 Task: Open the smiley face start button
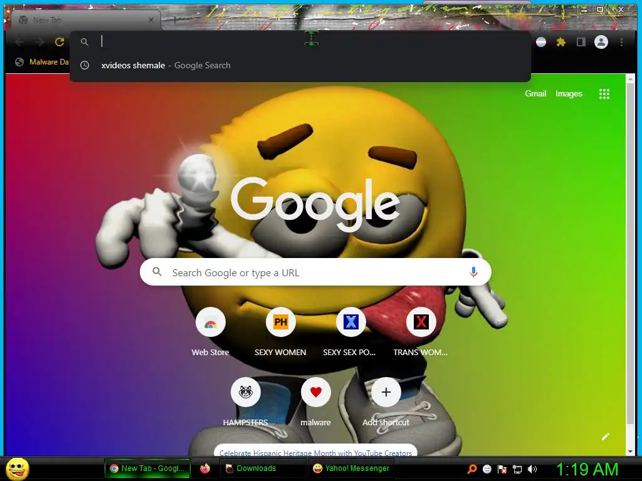(x=17, y=468)
